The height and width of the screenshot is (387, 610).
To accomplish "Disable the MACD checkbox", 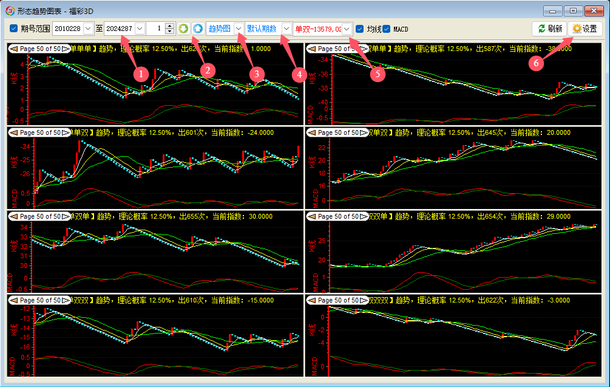I will [x=387, y=29].
